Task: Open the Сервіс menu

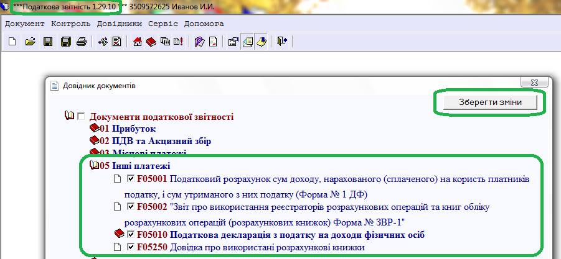Action: [x=163, y=24]
